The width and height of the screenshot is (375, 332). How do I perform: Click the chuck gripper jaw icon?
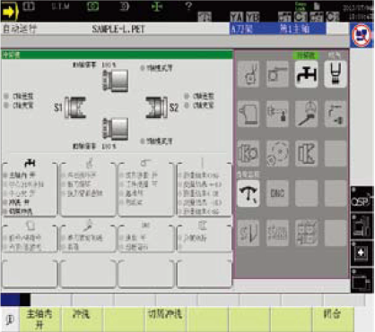336,74
